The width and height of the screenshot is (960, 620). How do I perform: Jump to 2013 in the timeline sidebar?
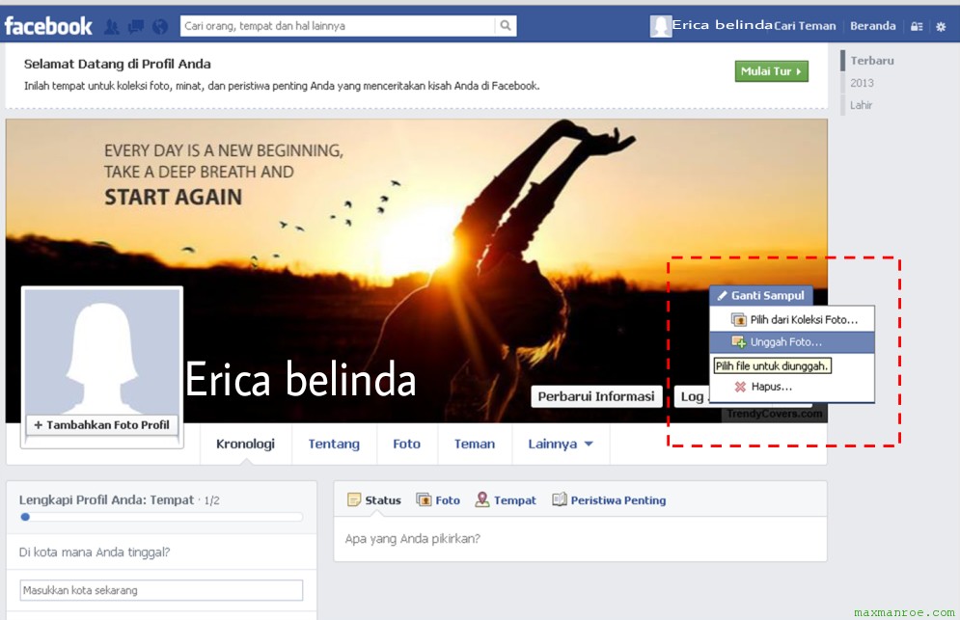pyautogui.click(x=862, y=83)
